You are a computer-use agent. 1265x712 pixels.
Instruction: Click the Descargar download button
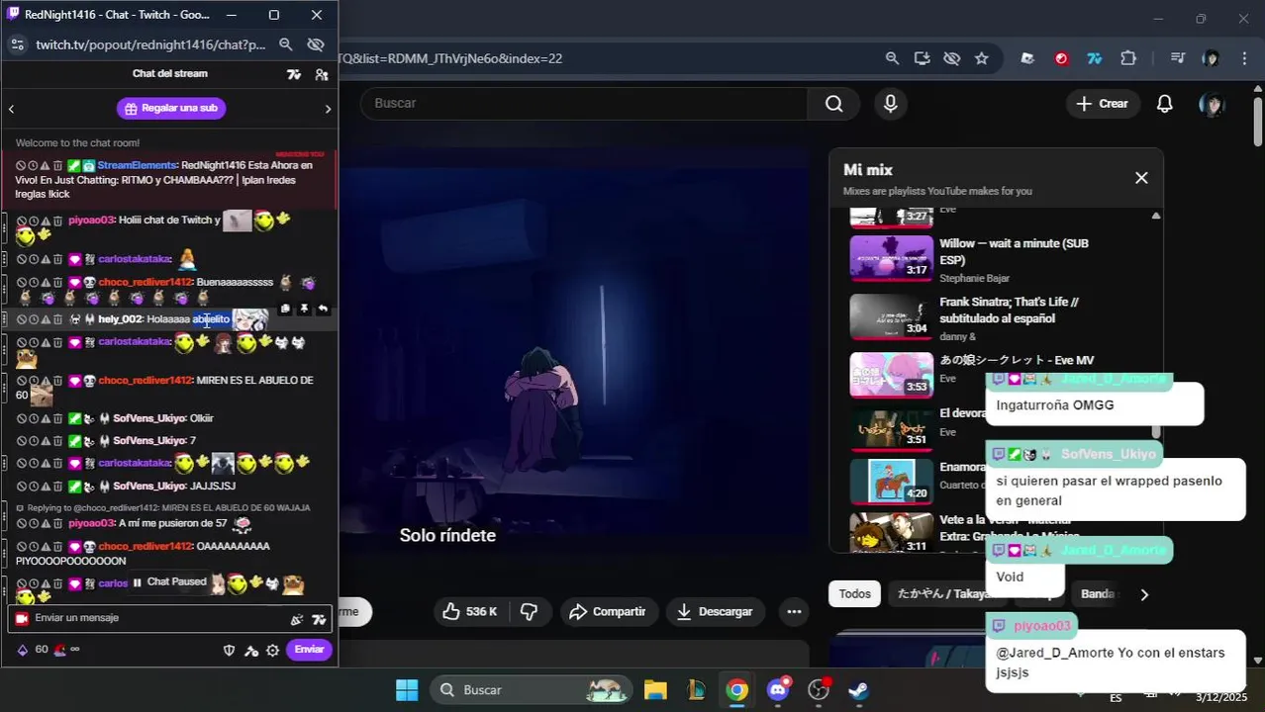(x=716, y=612)
